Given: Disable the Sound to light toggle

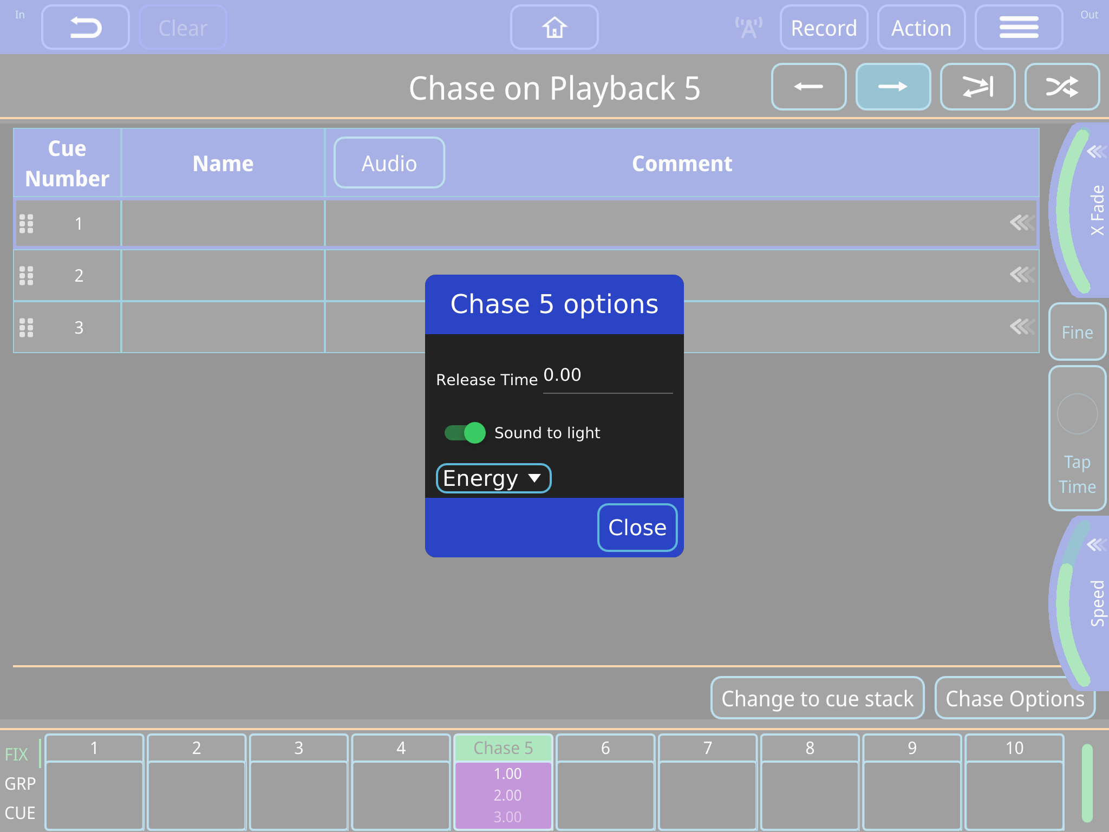Looking at the screenshot, I should click(464, 433).
